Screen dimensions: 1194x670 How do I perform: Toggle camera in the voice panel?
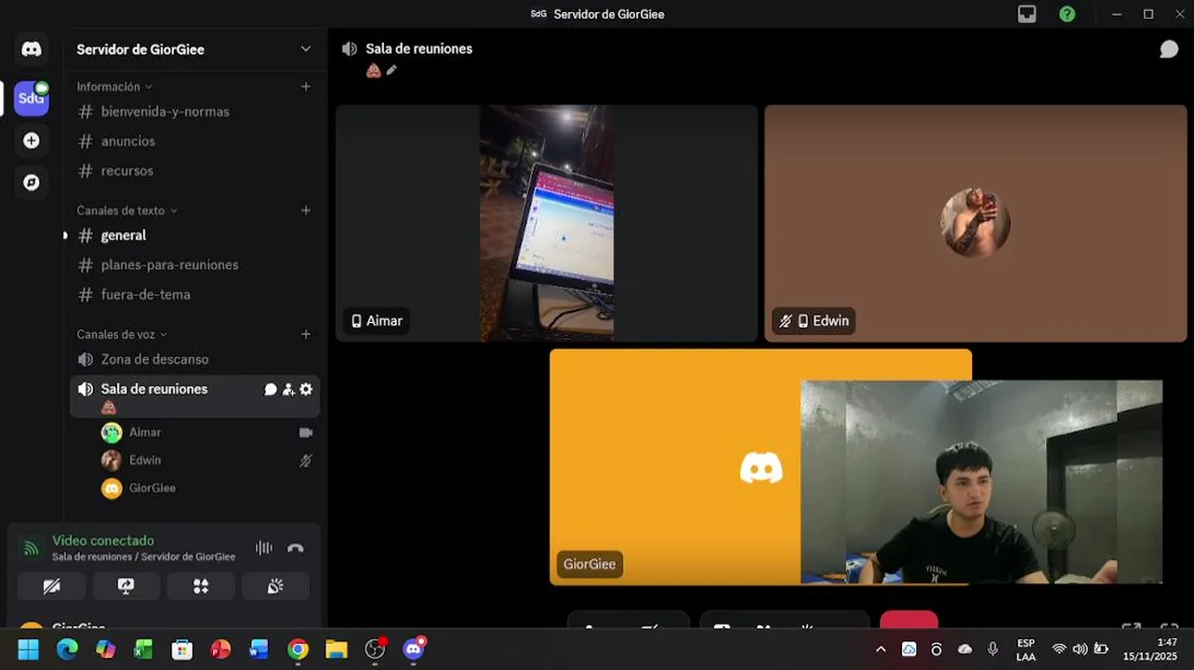tap(52, 586)
